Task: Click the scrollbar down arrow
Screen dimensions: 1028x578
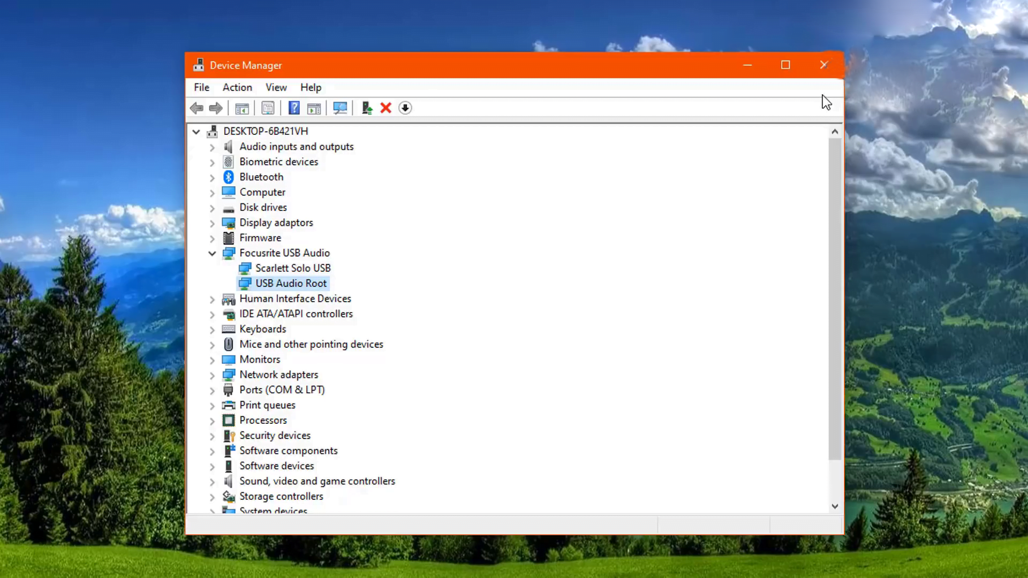Action: coord(835,506)
